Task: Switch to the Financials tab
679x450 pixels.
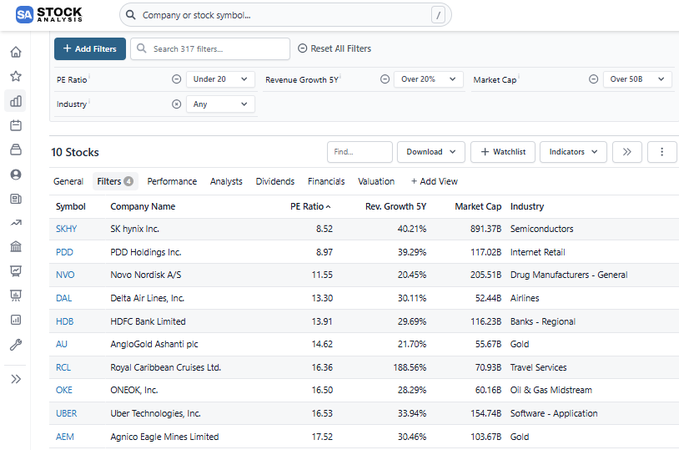Action: 327,181
